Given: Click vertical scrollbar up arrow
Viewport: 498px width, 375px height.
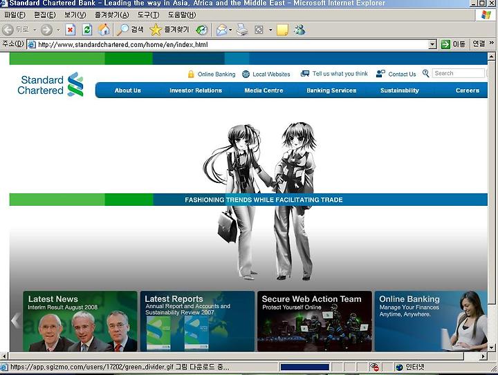Looking at the screenshot, I should point(491,57).
